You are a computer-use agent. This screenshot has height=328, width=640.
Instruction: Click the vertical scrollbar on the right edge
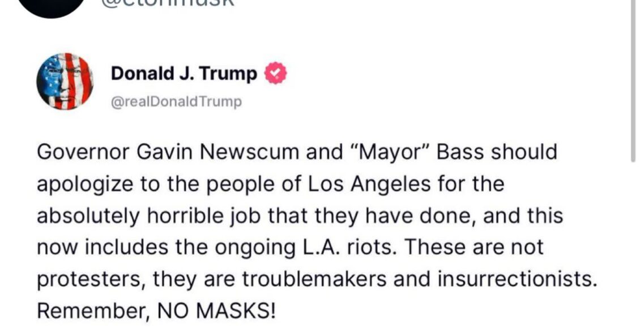633,81
